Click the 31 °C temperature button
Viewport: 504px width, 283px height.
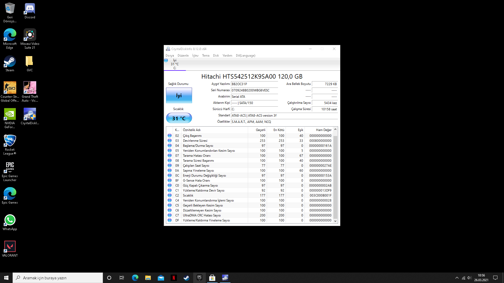coord(179,118)
